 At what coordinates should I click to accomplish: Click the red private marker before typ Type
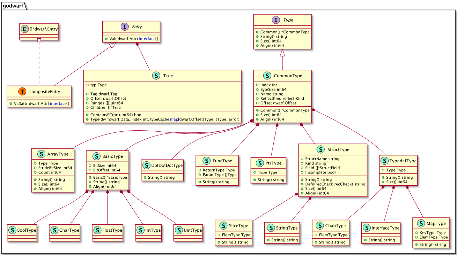(x=87, y=85)
